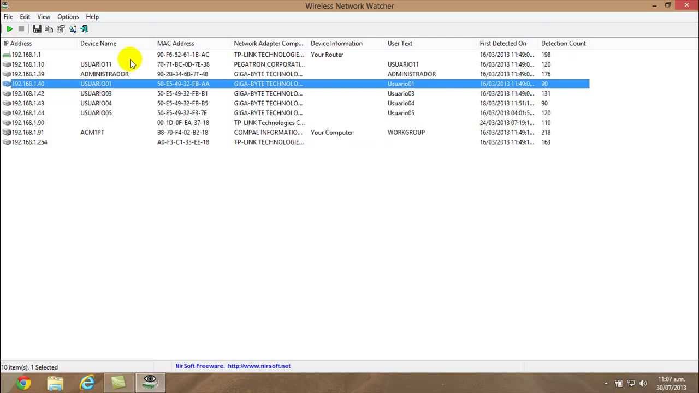The height and width of the screenshot is (393, 699).
Task: Click the 'Your Router' device information cell
Action: click(327, 55)
